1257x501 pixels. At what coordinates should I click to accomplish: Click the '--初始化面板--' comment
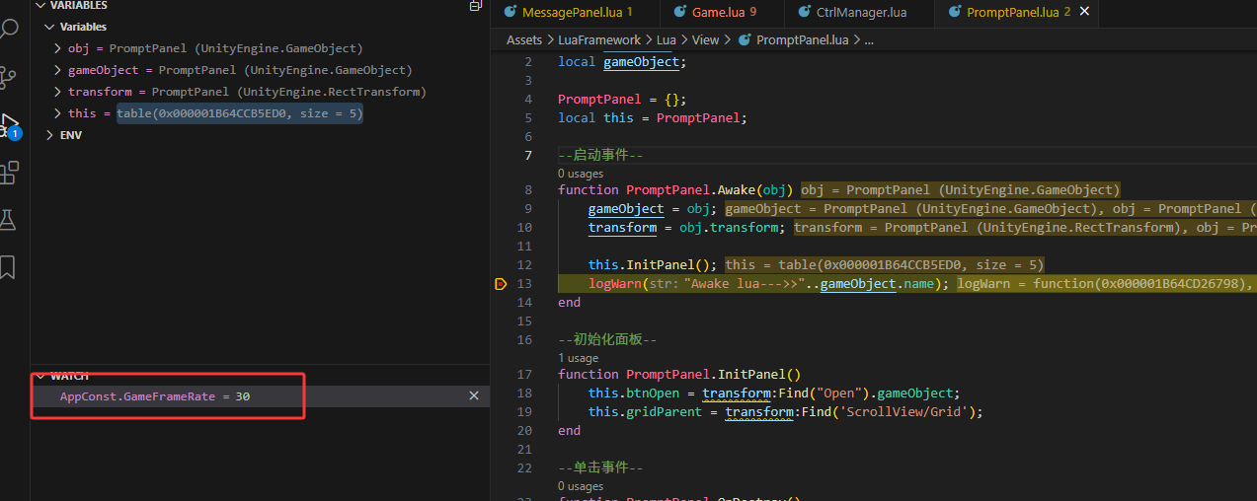(607, 339)
